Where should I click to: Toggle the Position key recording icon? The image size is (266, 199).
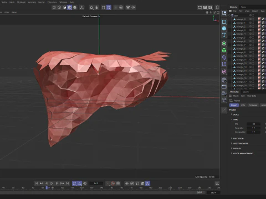(x=127, y=184)
